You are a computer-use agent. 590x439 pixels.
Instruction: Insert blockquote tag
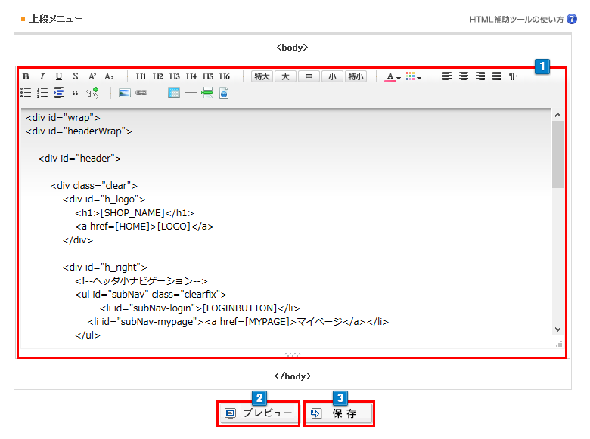coord(75,93)
